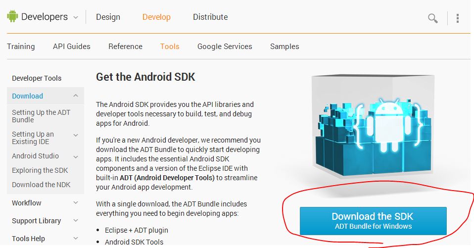
Task: Open Tools Help sidebar item
Action: coord(28,239)
